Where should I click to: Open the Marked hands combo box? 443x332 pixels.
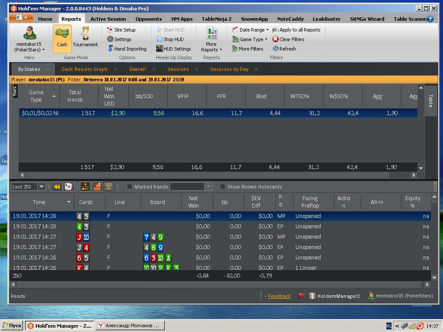(191, 187)
